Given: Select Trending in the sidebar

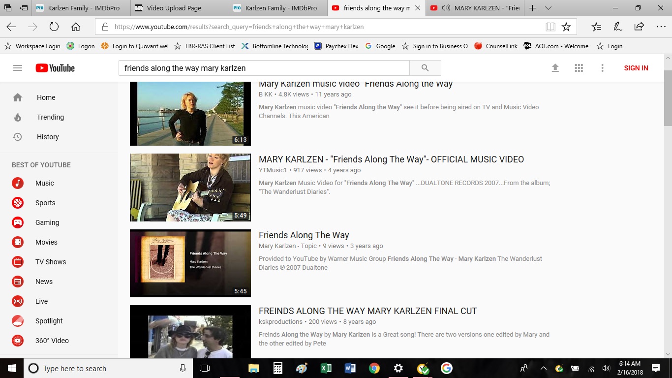Looking at the screenshot, I should [50, 117].
